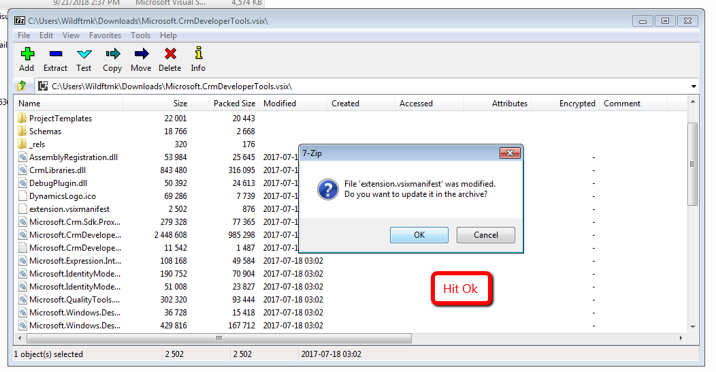Sort by the Attributes column header
716x372 pixels.
coord(497,104)
